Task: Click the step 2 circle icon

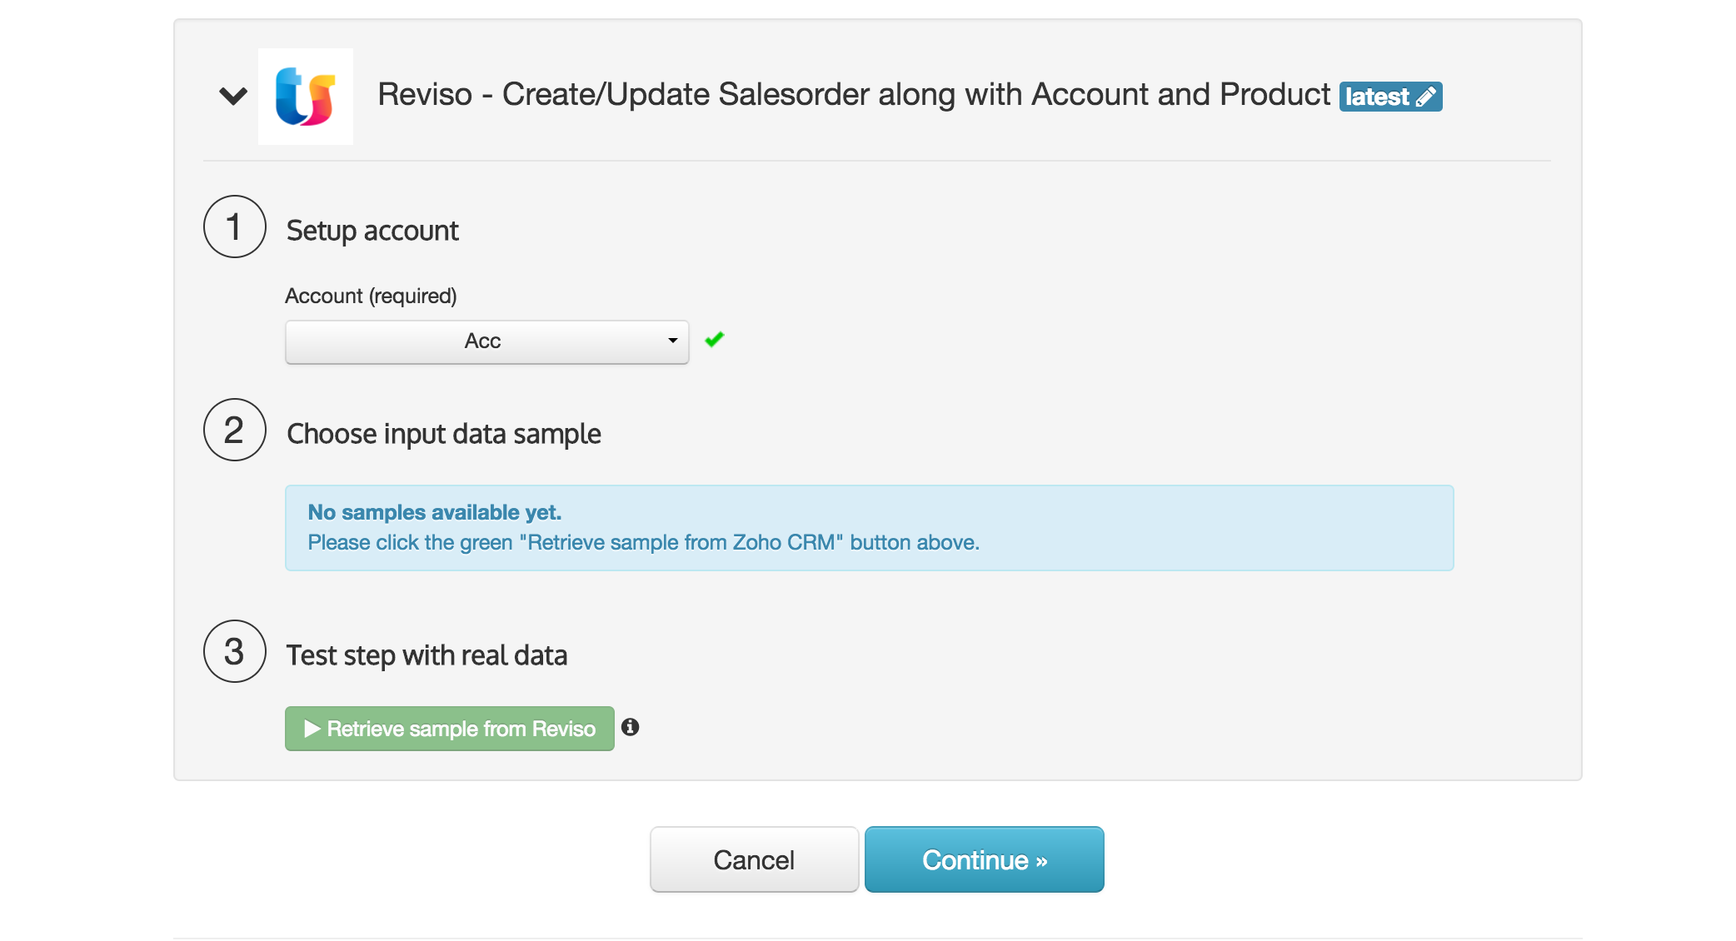Action: (234, 431)
